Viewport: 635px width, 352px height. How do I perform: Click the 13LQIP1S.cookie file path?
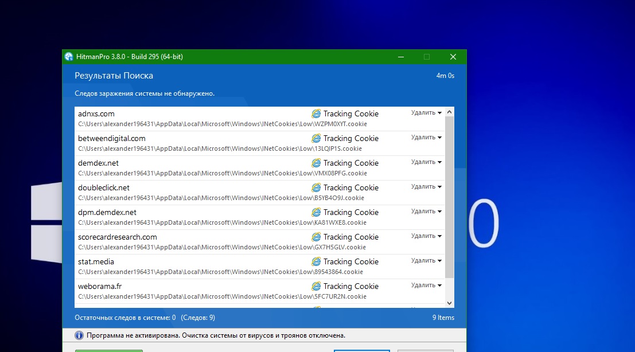tap(220, 149)
